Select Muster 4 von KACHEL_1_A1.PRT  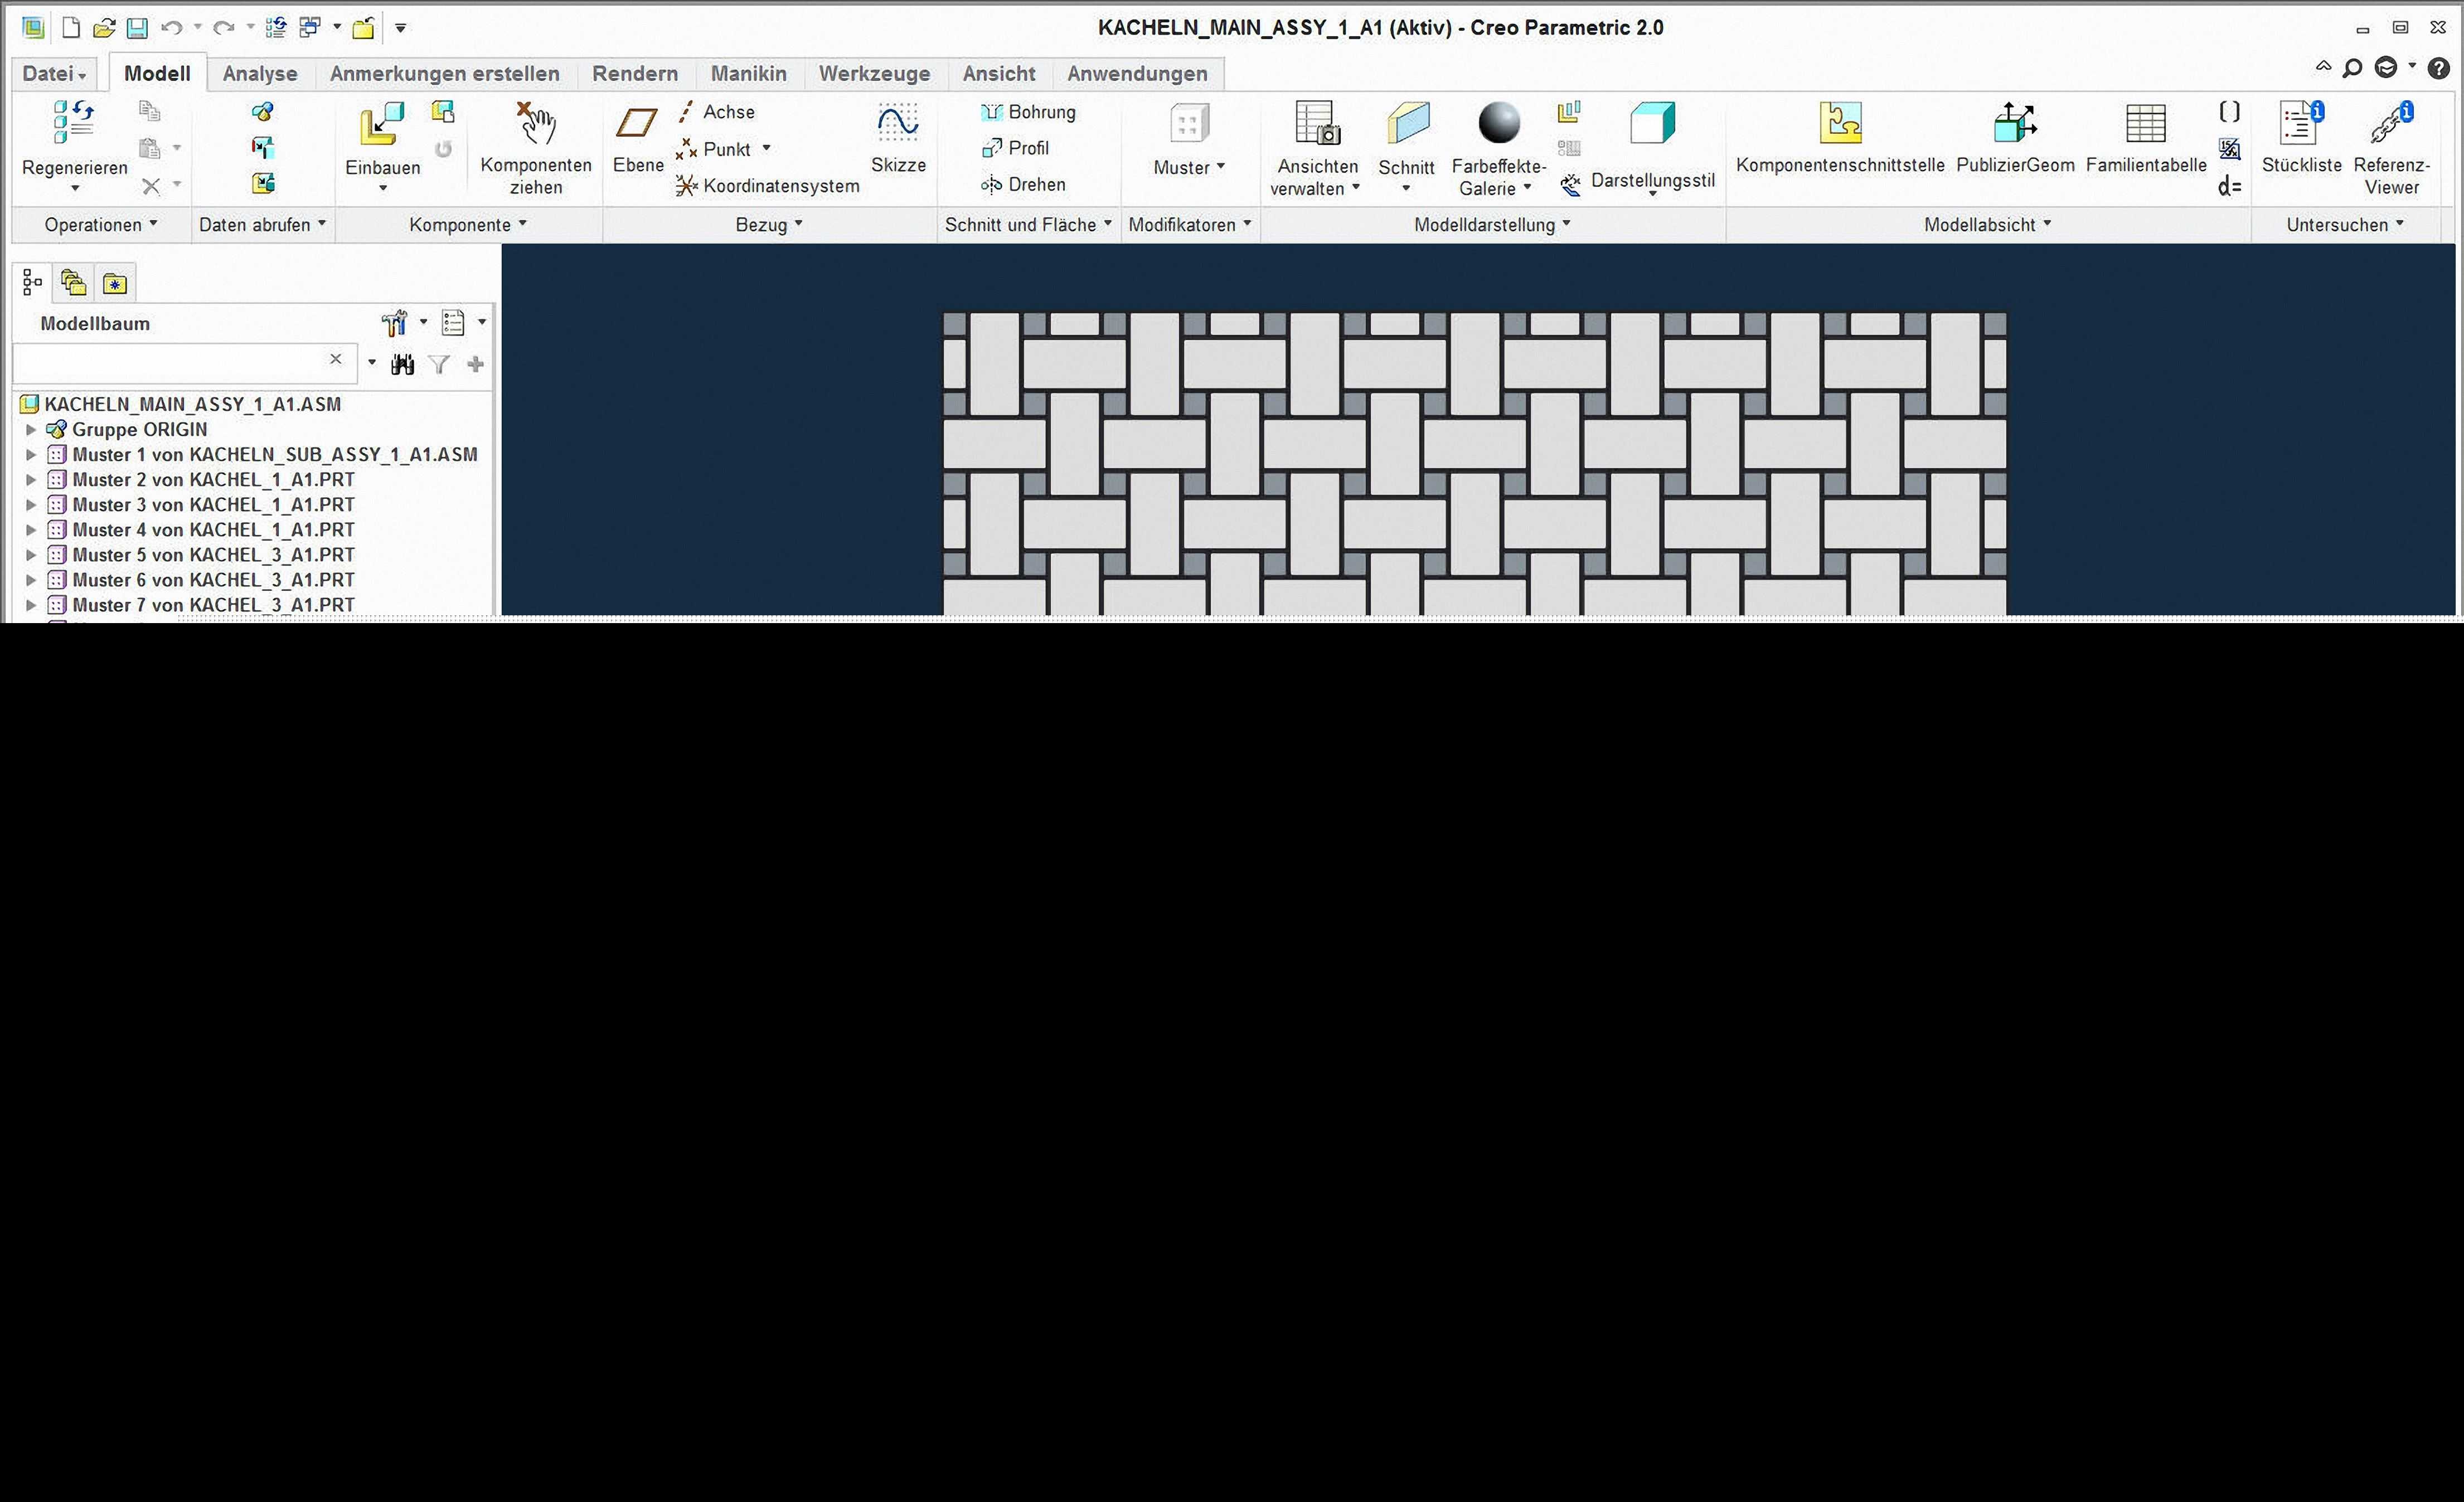(213, 530)
